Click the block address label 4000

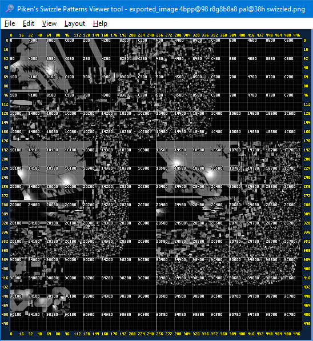33,41
